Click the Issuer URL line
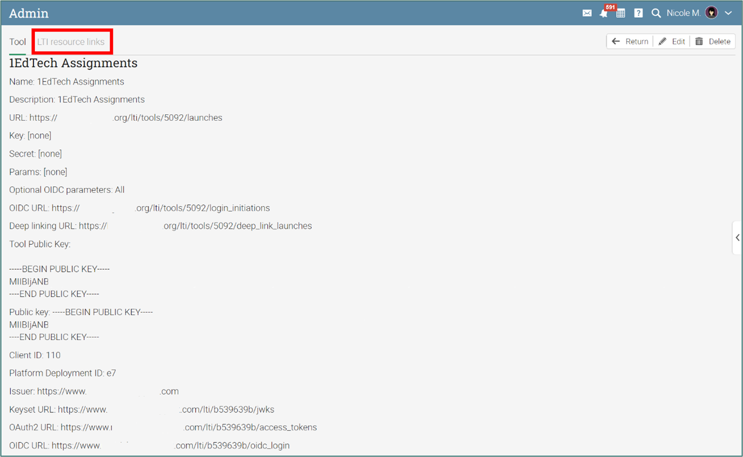 click(x=94, y=392)
